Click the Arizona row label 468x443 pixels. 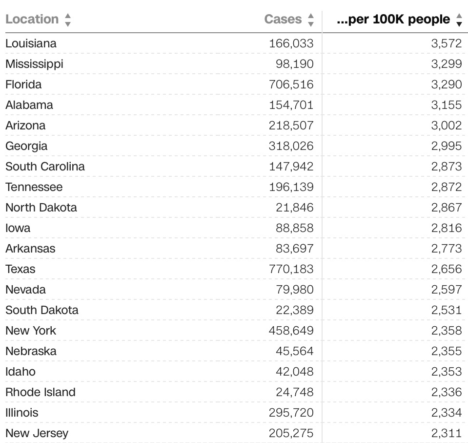25,126
